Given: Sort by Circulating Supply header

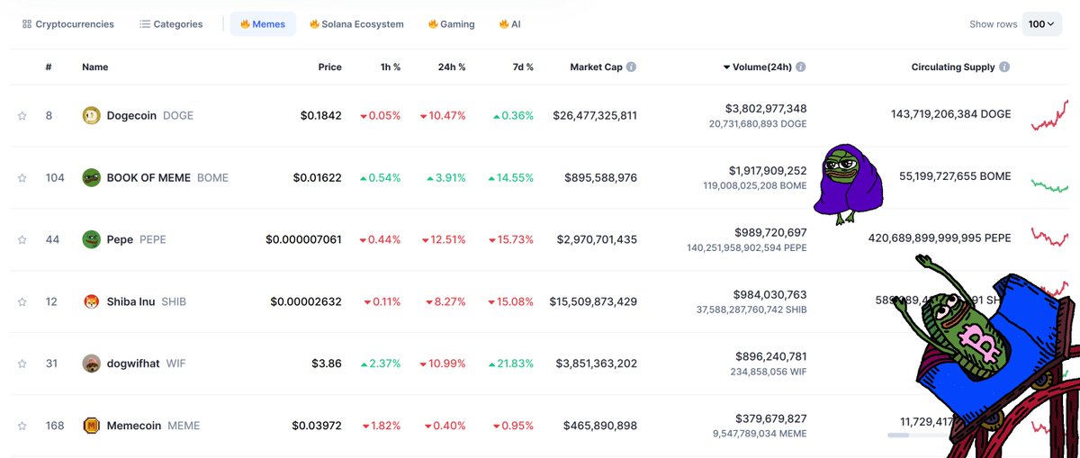Looking at the screenshot, I should point(953,67).
